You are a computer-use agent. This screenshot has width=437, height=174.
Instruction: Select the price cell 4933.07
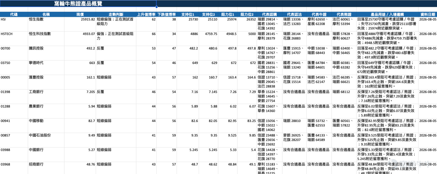point(80,38)
